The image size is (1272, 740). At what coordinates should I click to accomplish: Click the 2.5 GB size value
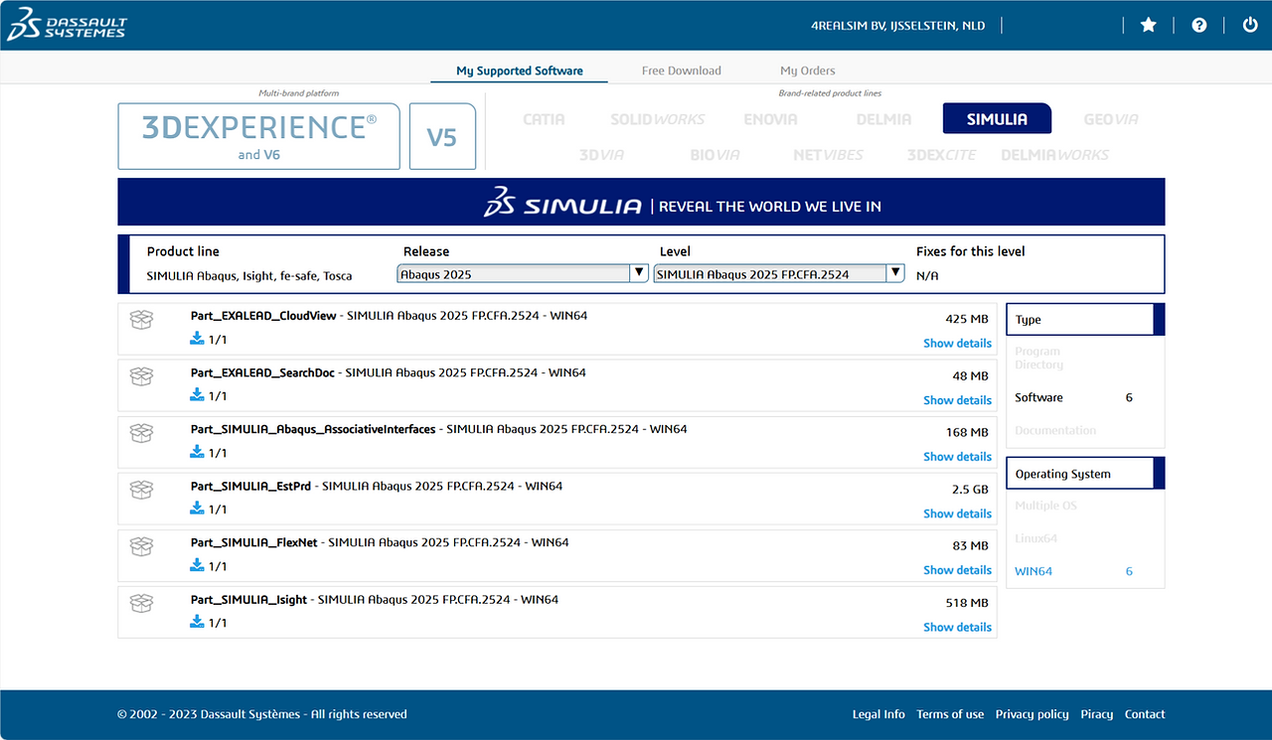click(x=970, y=490)
